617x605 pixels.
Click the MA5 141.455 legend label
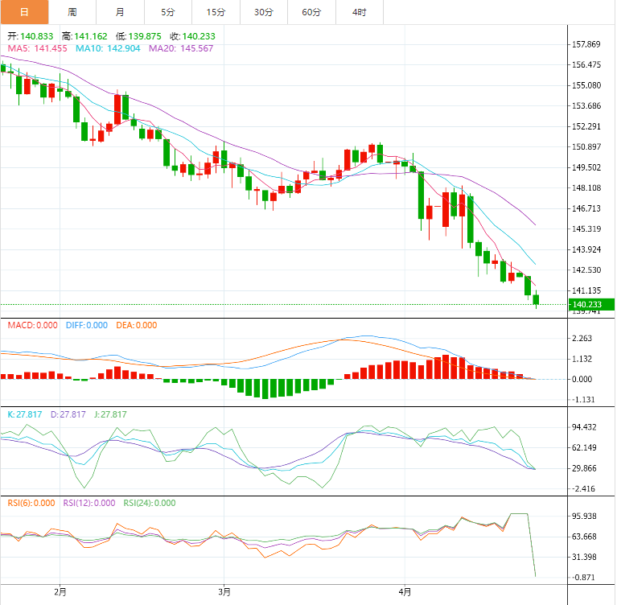point(37,48)
